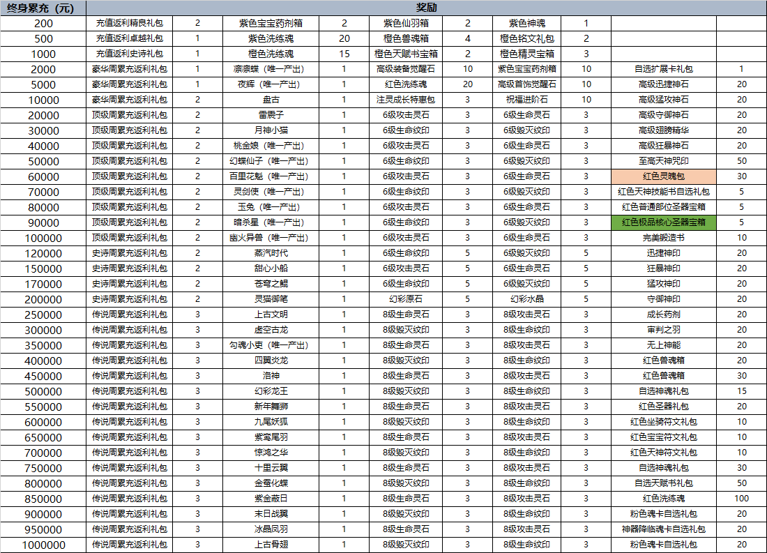Select the 1000000 recharge tier cell
This screenshot has height=553, width=767.
[x=43, y=545]
